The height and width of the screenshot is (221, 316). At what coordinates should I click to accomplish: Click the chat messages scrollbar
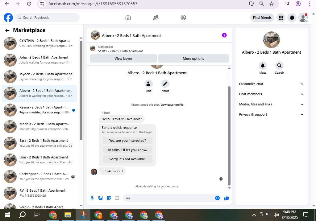point(229,136)
